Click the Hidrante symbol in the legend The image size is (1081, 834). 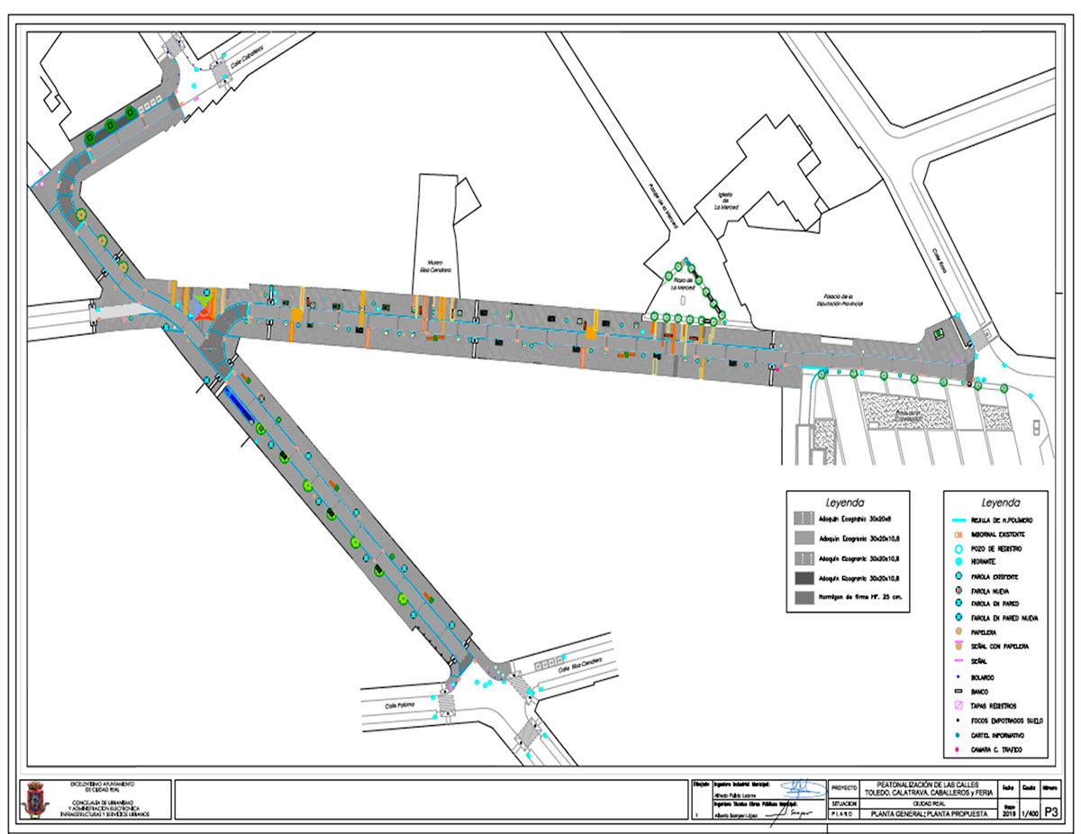tap(958, 562)
